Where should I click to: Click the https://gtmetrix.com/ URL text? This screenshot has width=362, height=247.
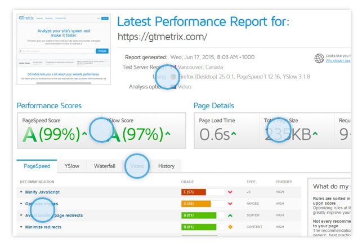tap(162, 37)
